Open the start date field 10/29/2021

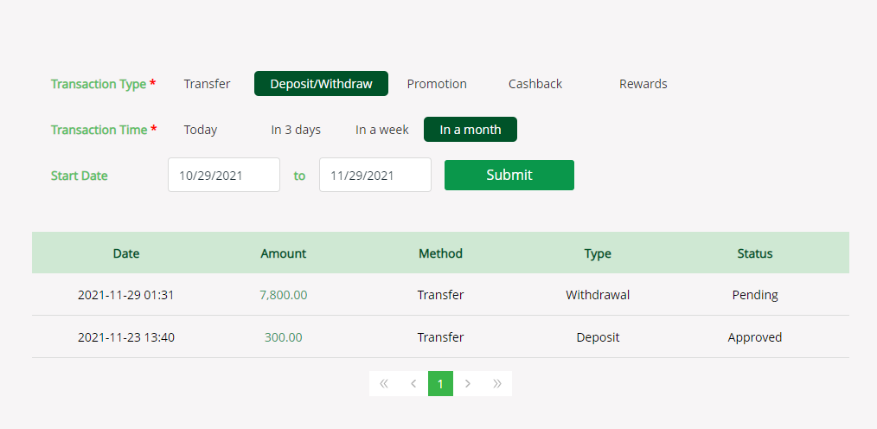223,175
